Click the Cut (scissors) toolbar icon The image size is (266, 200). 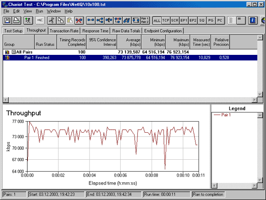coord(52,20)
